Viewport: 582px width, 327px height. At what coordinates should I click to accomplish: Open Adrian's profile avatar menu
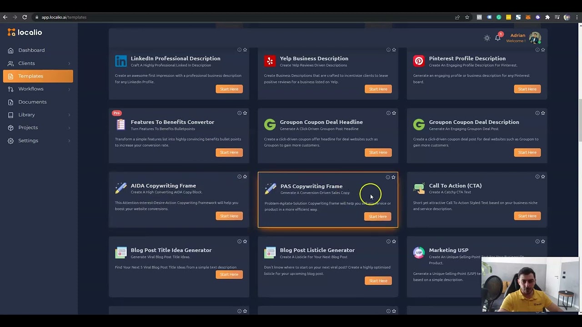[x=535, y=38]
